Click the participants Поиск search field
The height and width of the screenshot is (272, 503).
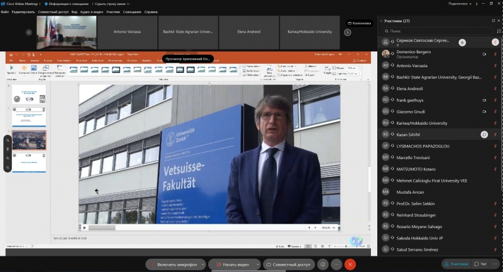(437, 31)
